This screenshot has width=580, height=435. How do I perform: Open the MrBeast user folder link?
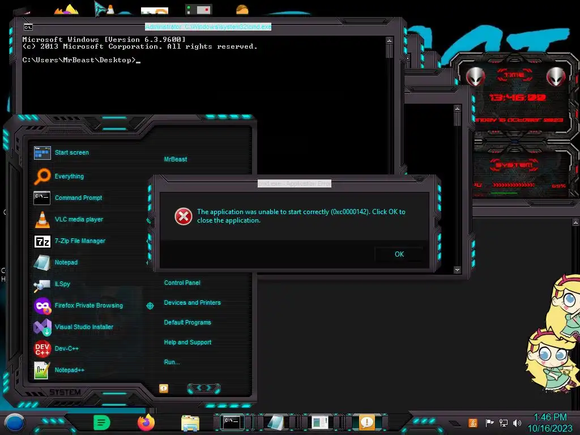176,159
